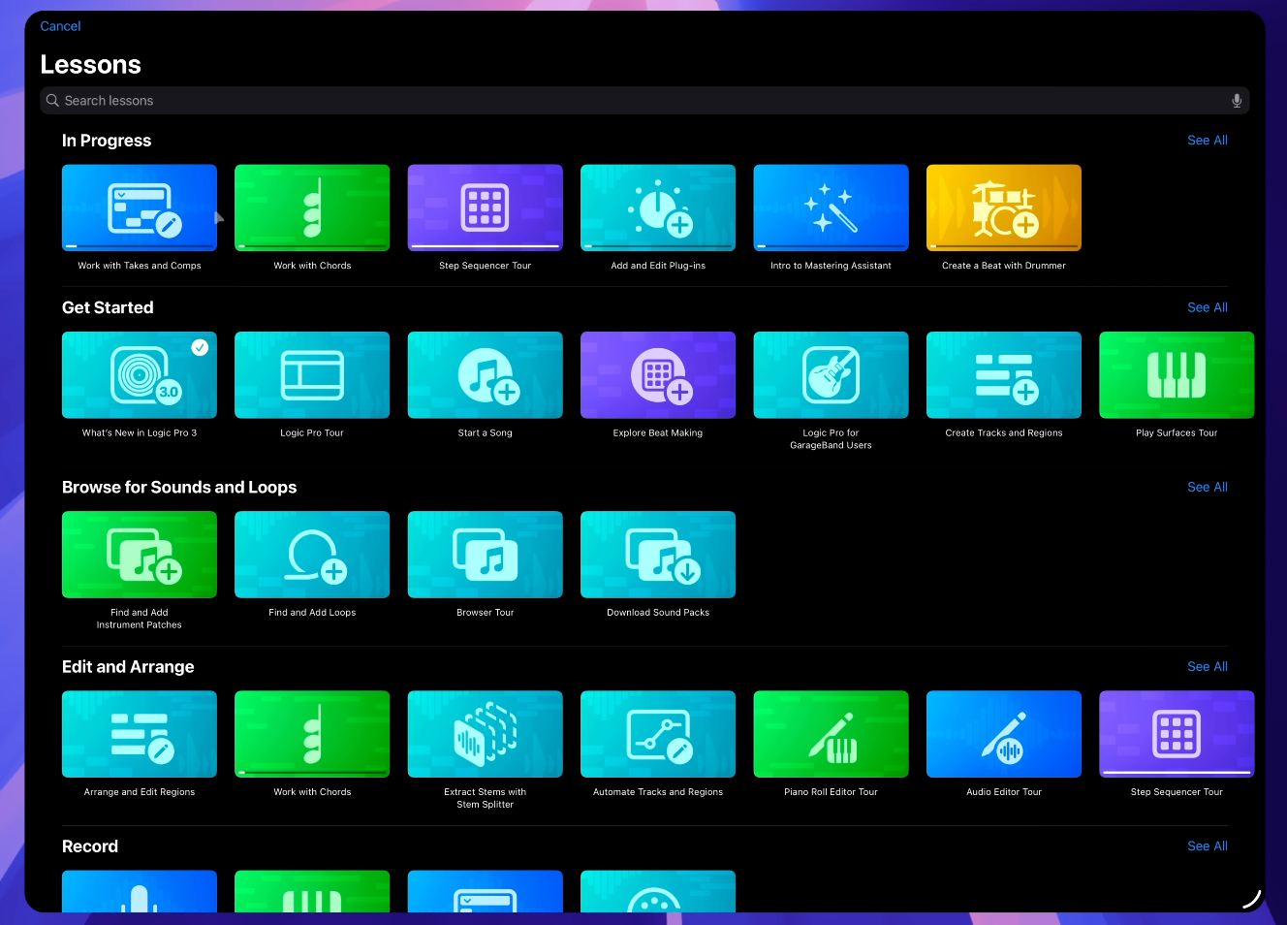Open the Intro to Mastering Assistant lesson
Image resolution: width=1287 pixels, height=925 pixels.
point(831,207)
